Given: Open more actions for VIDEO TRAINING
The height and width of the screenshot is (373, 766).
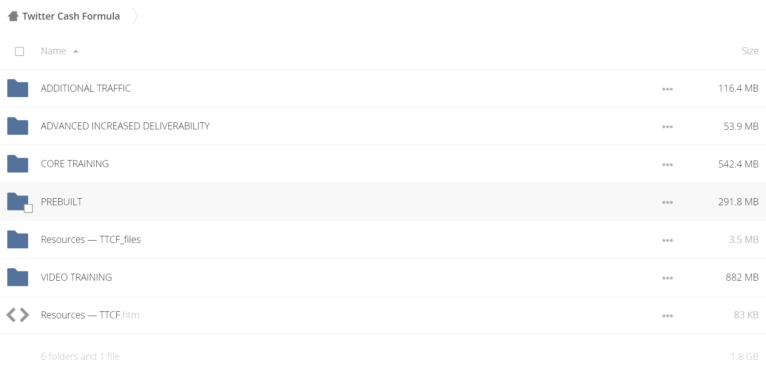Looking at the screenshot, I should tap(667, 278).
